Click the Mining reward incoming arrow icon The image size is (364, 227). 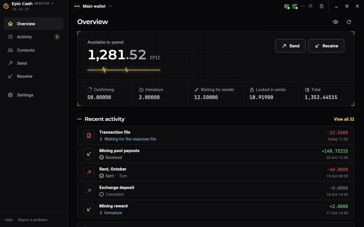pyautogui.click(x=89, y=209)
